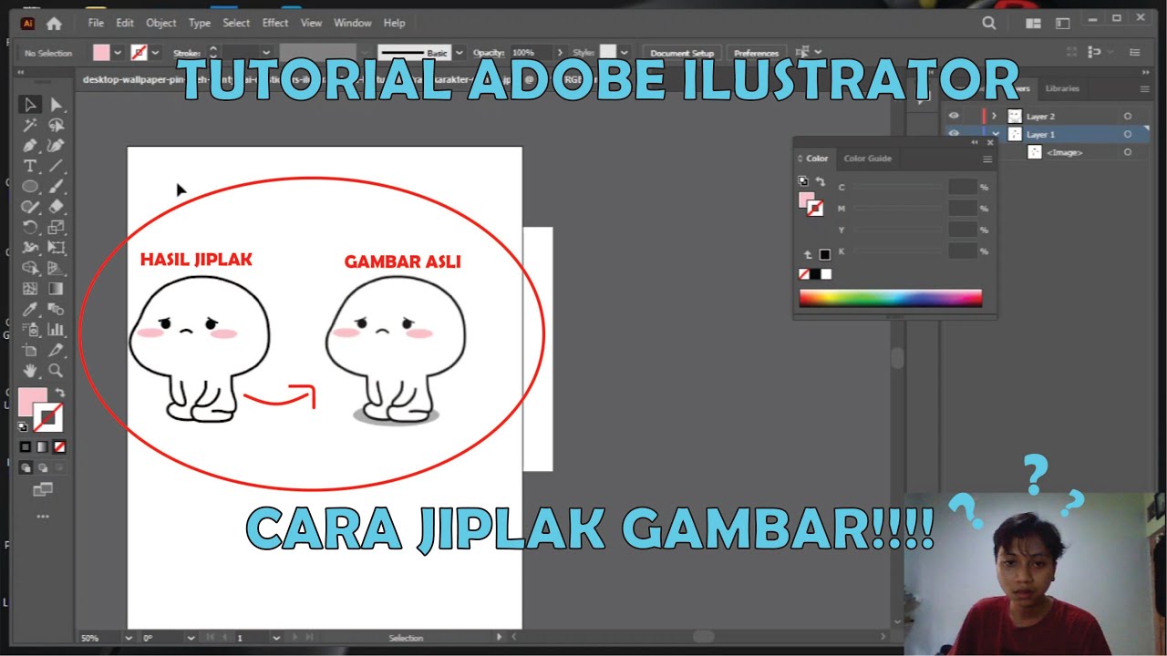Click Document Setup button
Screen dimensions: 1167x656
(x=682, y=53)
